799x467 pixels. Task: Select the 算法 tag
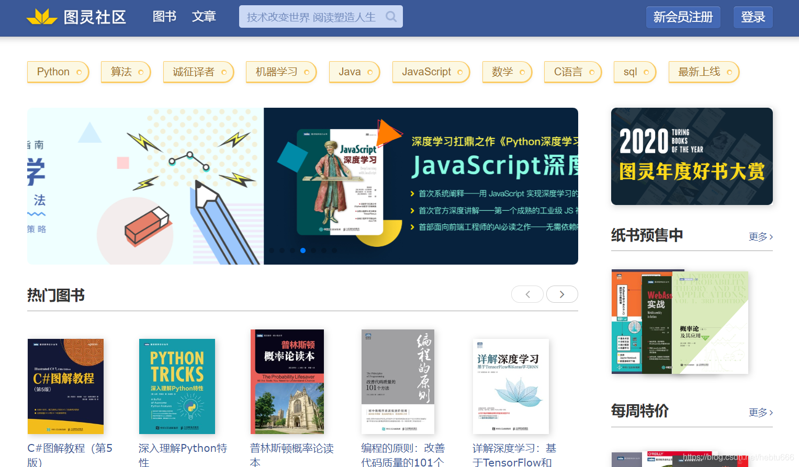(x=126, y=72)
